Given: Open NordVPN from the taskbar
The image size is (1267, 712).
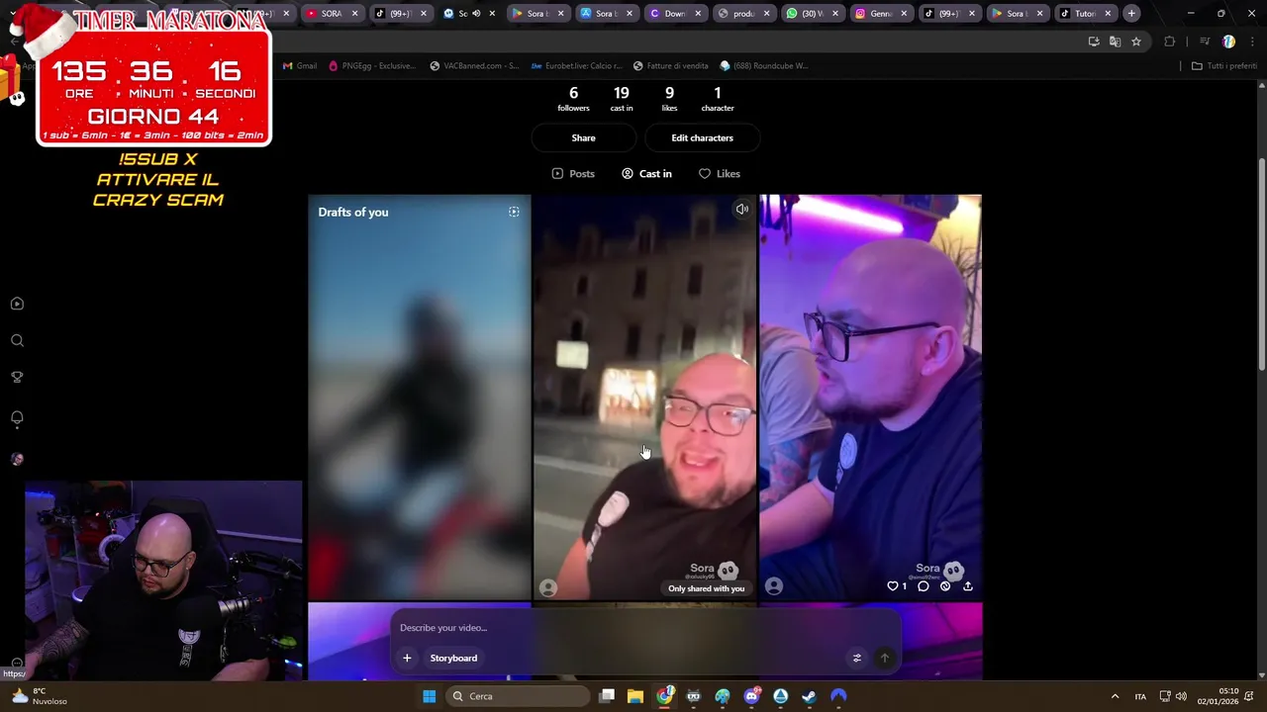Looking at the screenshot, I should pos(838,696).
